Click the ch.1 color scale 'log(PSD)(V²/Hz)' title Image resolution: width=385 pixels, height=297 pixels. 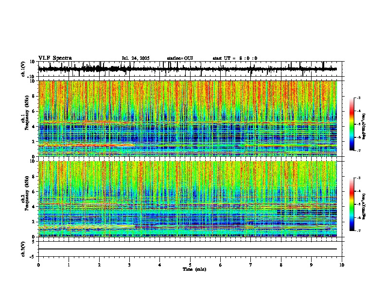tap(364, 126)
